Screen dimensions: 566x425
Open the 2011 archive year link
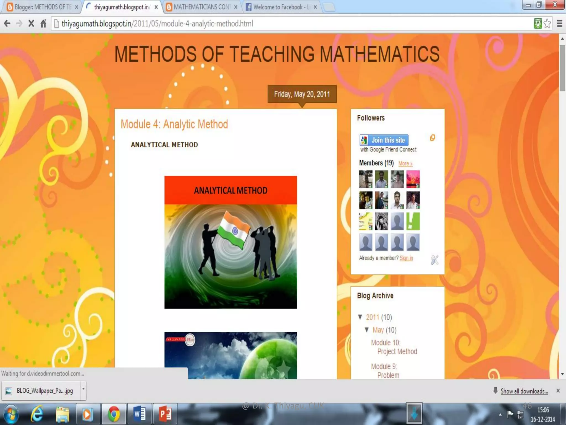tap(372, 317)
